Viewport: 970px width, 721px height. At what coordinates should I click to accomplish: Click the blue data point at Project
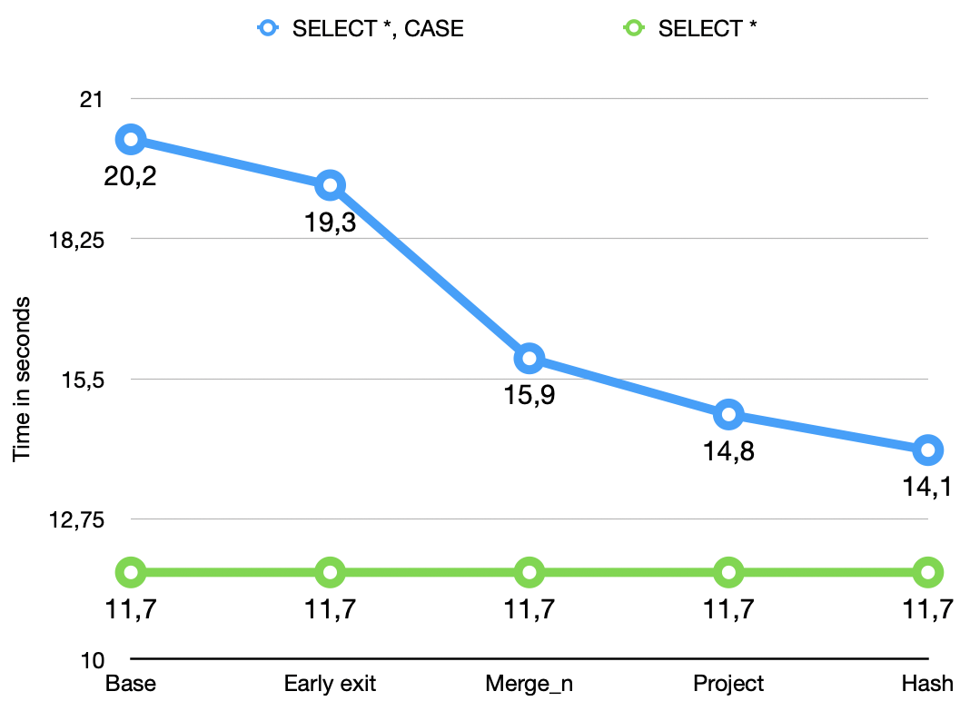(x=728, y=415)
